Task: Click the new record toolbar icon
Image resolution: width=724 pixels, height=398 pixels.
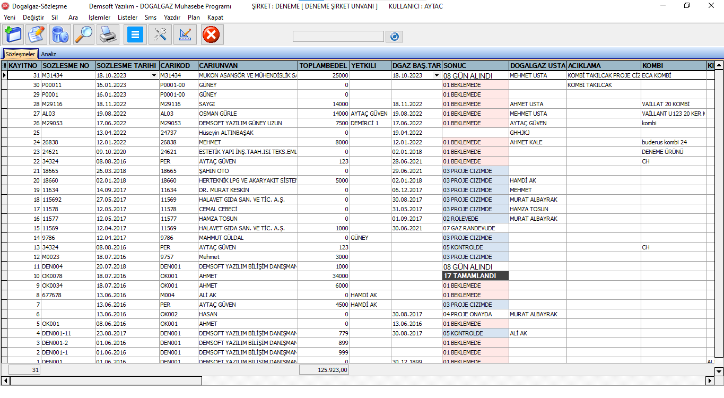Action: point(14,35)
